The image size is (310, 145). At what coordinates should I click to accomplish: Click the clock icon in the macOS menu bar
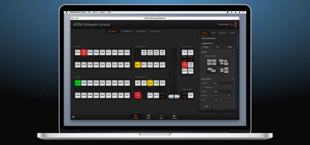point(243,12)
